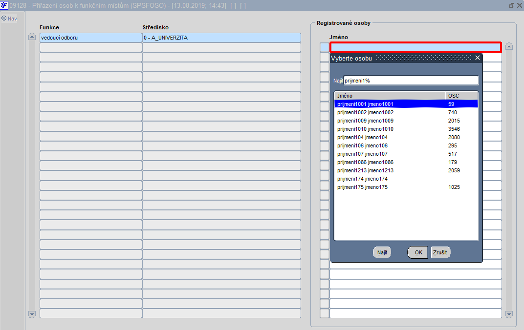Click the restore window icon in title bar

pyautogui.click(x=511, y=5)
